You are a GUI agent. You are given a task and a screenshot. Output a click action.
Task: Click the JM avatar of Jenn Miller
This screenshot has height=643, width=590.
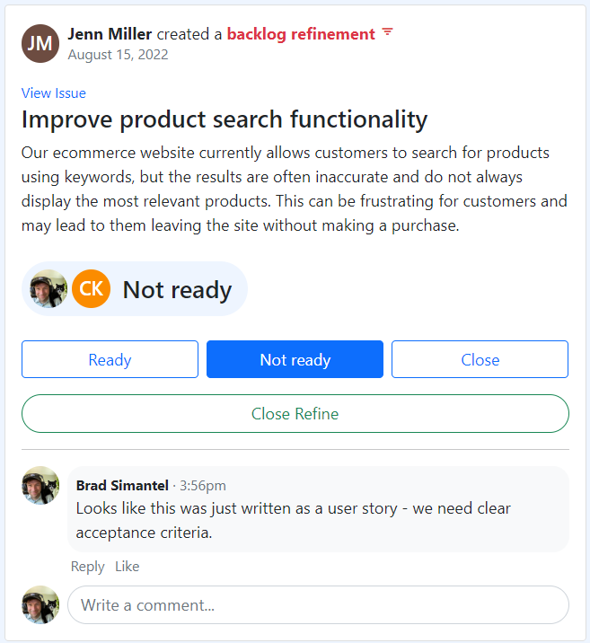40,43
